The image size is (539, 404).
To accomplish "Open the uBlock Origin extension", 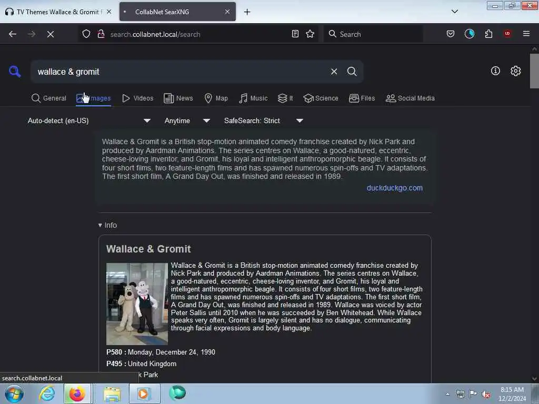I will tap(507, 34).
